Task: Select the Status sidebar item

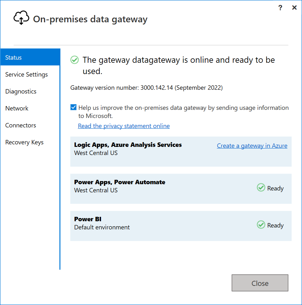Action: 13,57
